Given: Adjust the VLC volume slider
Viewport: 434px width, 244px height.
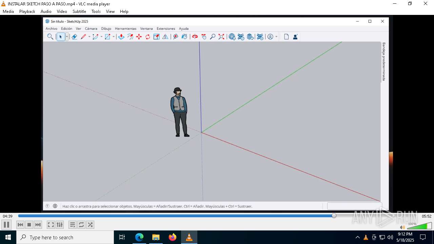Looking at the screenshot, I should pyautogui.click(x=419, y=226).
